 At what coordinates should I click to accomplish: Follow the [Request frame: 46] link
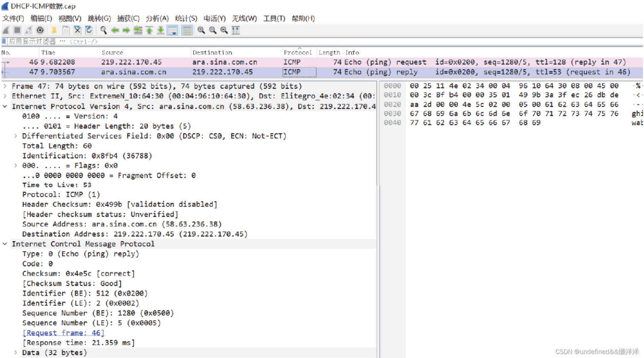pyautogui.click(x=63, y=333)
